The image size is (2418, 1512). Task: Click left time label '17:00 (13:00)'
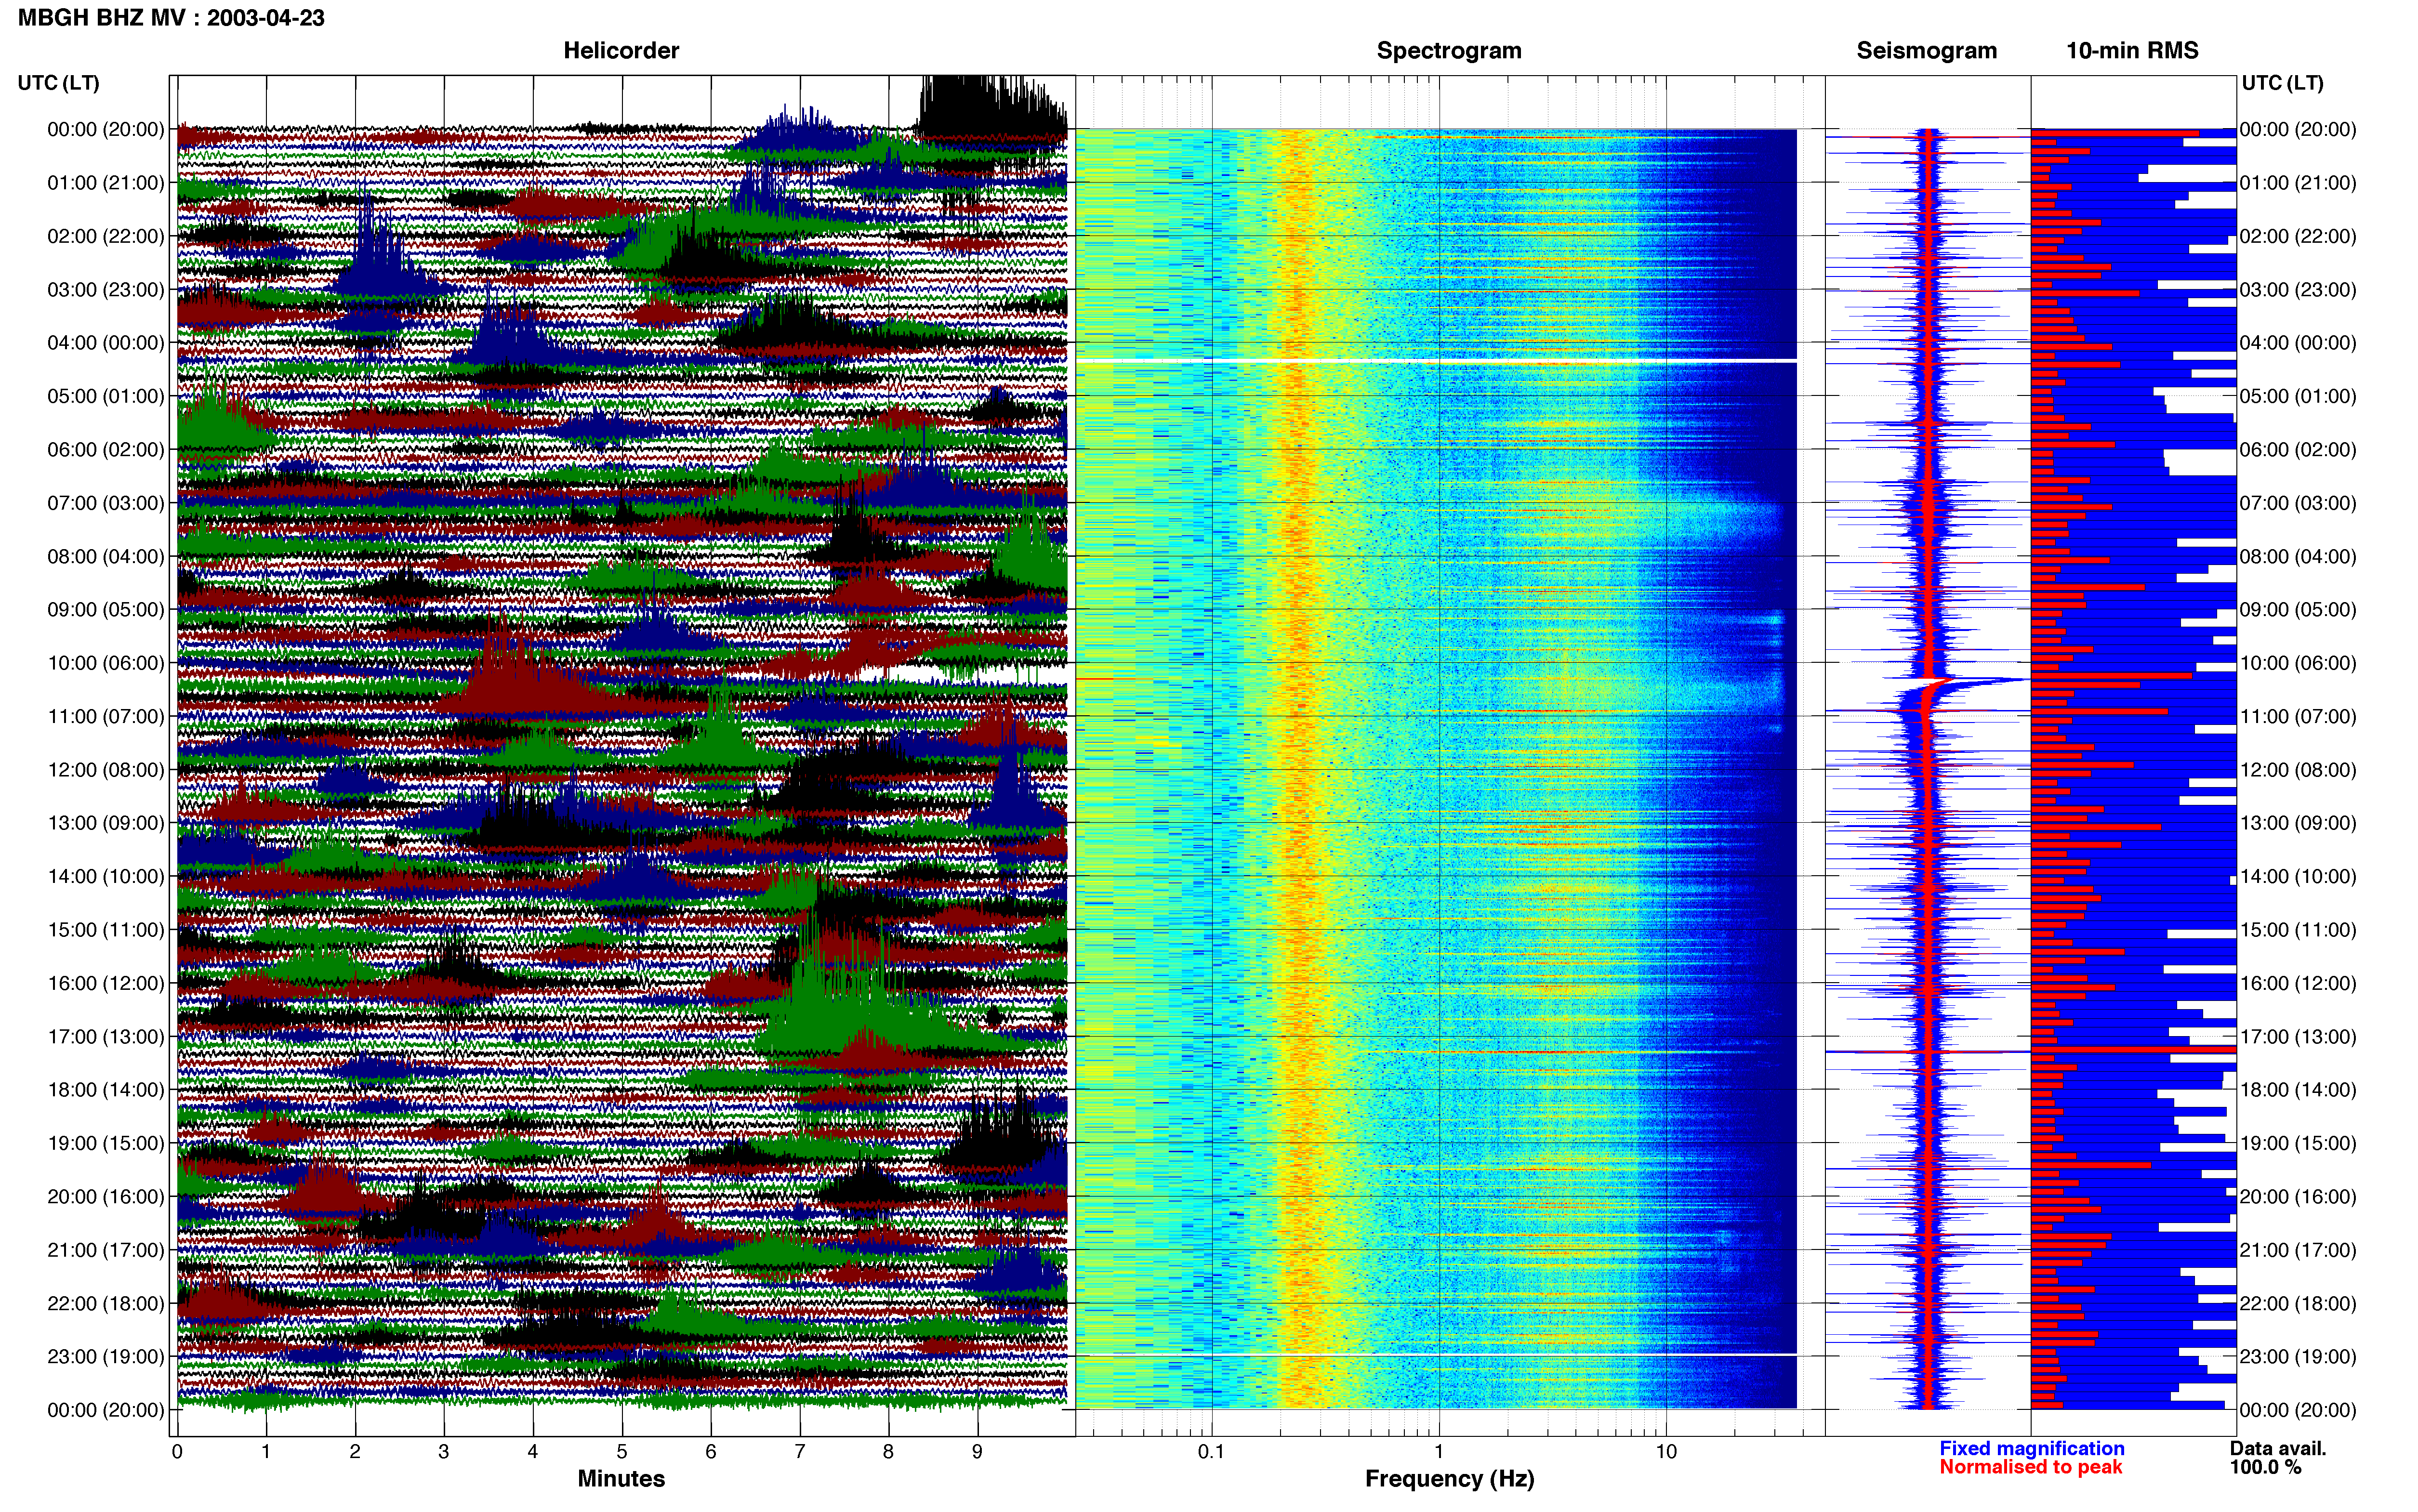pyautogui.click(x=105, y=1036)
